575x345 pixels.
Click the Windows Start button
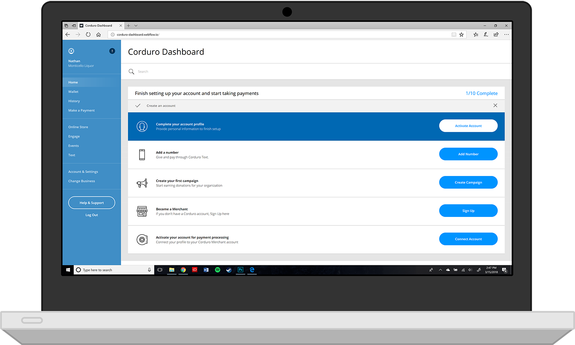[68, 270]
